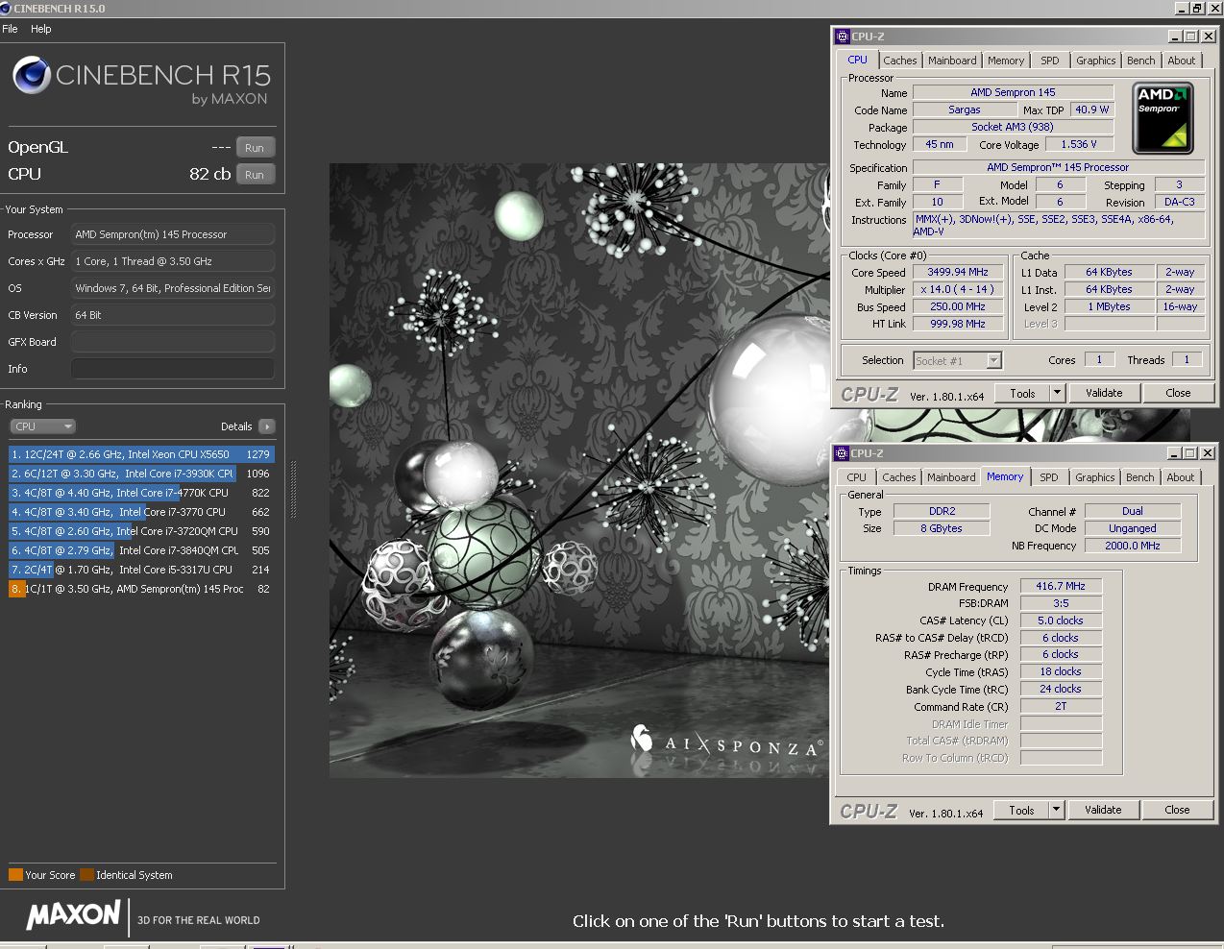The width and height of the screenshot is (1224, 949).
Task: Switch to CPU tab in lower CPU-Z
Action: (856, 477)
